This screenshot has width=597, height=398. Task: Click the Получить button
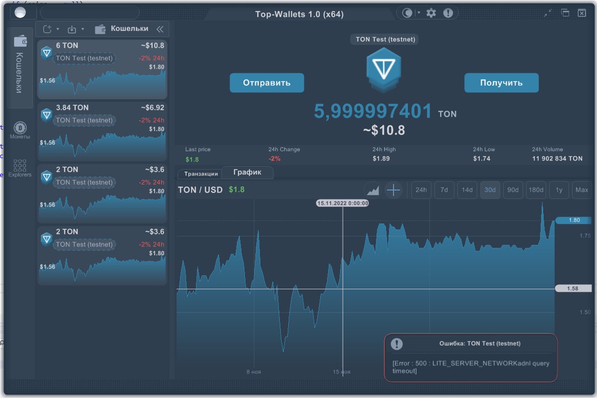click(501, 83)
